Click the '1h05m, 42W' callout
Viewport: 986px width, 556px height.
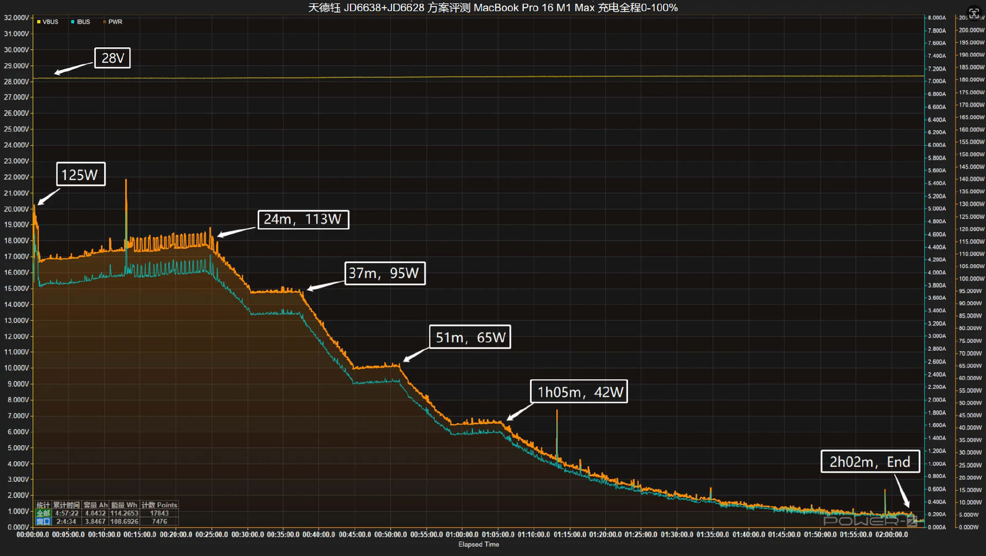[x=579, y=392]
